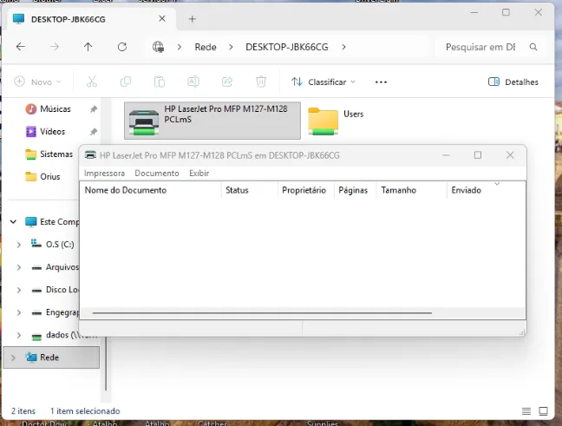Expand the dados network drive node
The height and width of the screenshot is (426, 562).
(x=18, y=335)
